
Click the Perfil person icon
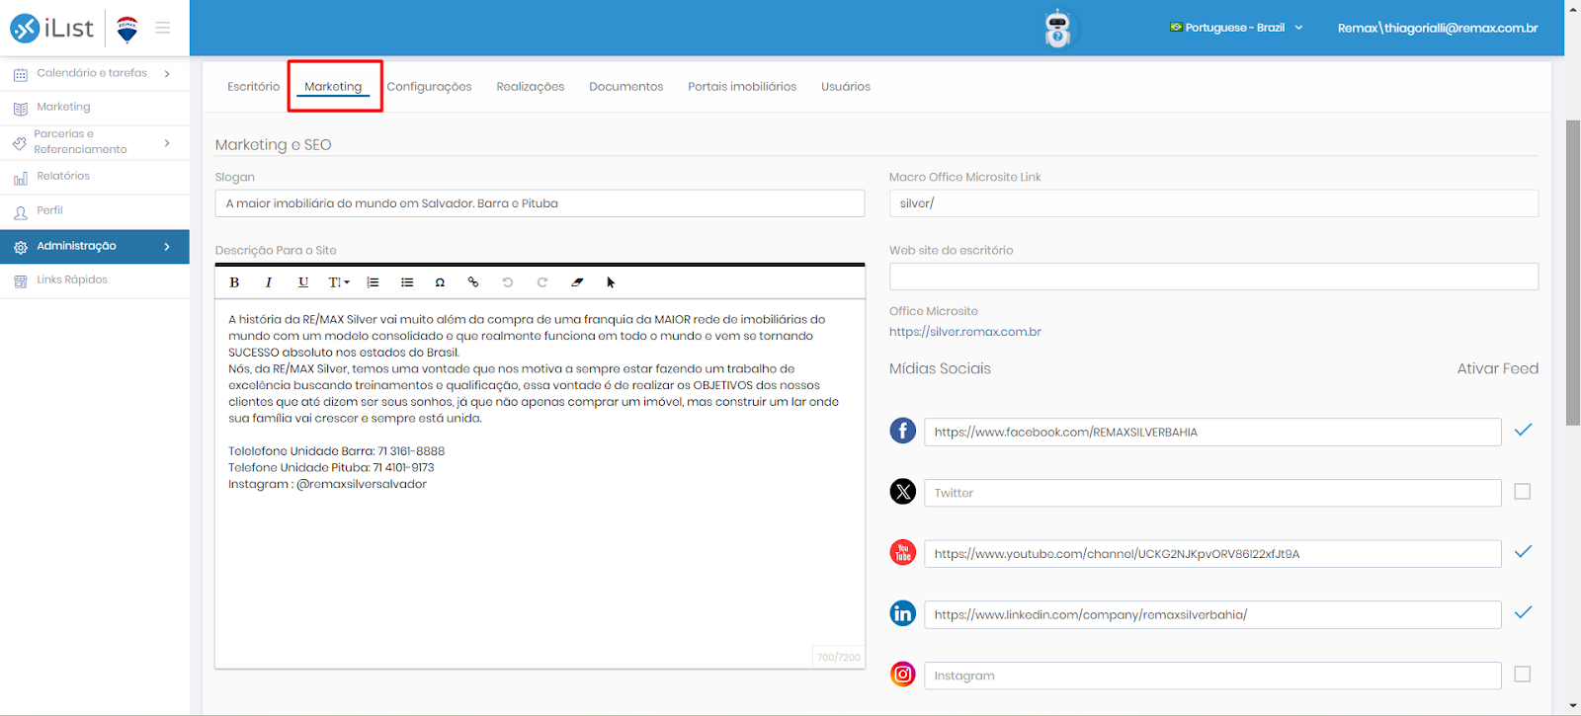pyautogui.click(x=20, y=212)
